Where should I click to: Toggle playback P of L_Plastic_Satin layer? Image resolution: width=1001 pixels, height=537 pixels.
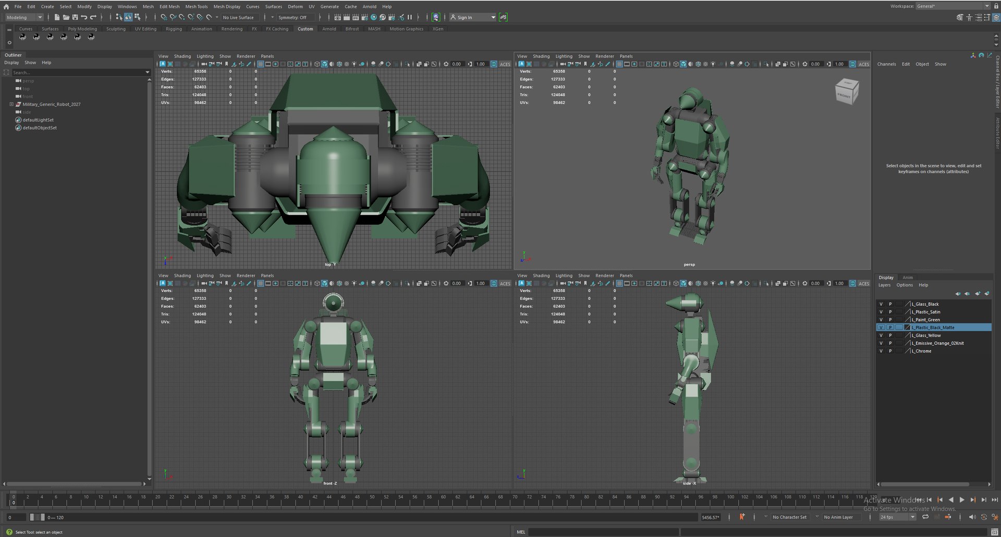pos(890,312)
